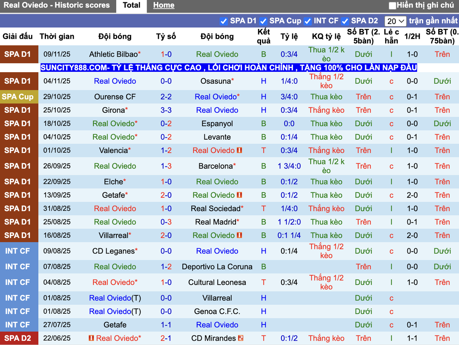This screenshot has width=459, height=345.
Task: Click Genoa C.F.C. in the 01/08/25 row
Action: coord(217,311)
